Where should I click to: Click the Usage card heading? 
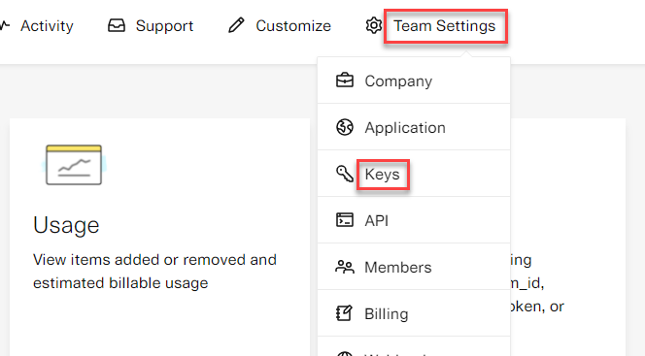point(66,225)
